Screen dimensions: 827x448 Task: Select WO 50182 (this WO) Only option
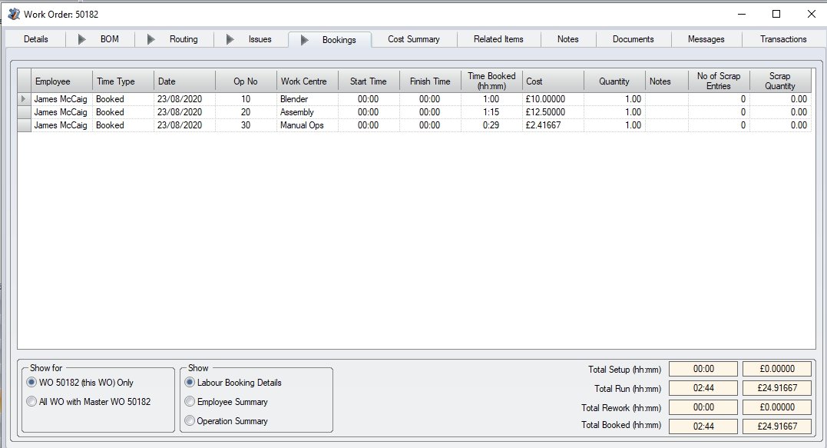coord(31,383)
